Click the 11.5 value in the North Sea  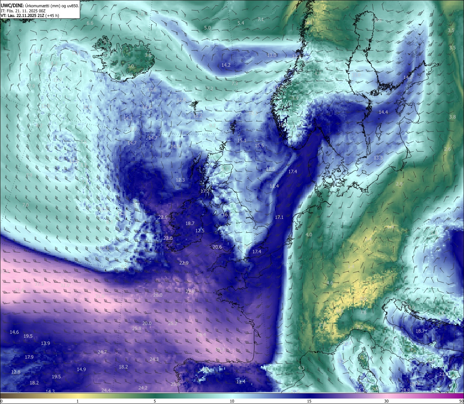pyautogui.click(x=270, y=169)
